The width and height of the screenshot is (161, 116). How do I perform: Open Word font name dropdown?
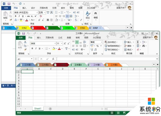pos(37,12)
